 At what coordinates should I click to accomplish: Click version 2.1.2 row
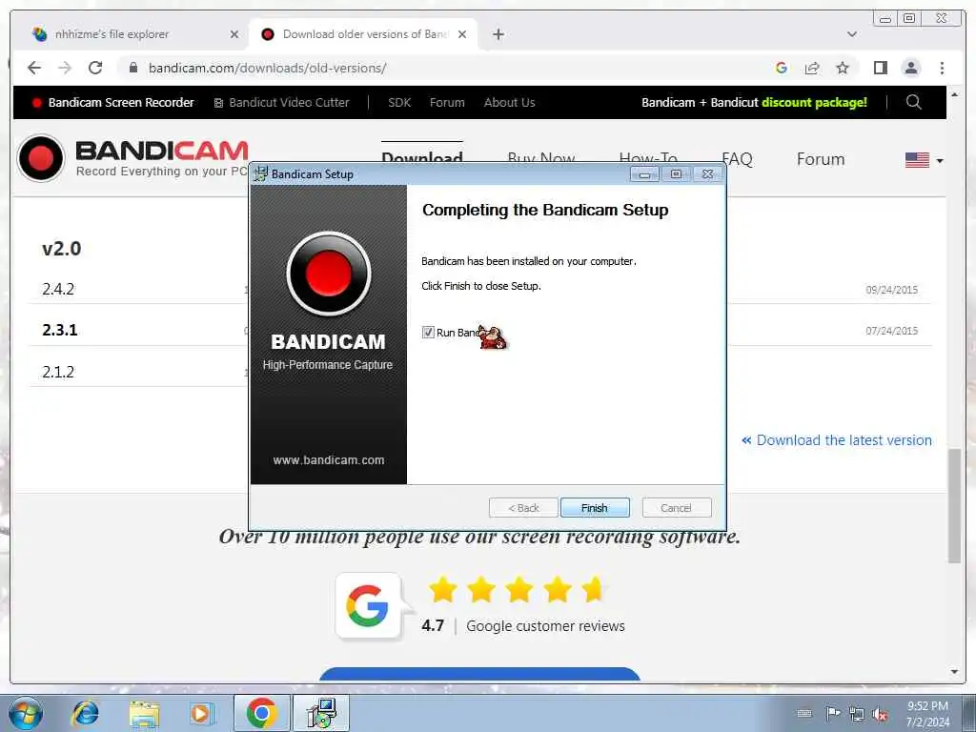click(x=58, y=373)
